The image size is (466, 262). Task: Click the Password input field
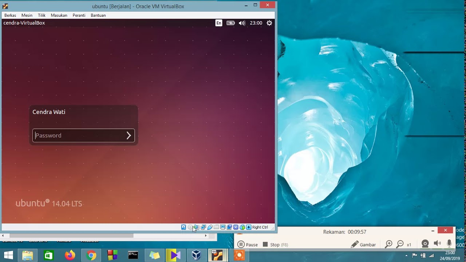pyautogui.click(x=83, y=135)
